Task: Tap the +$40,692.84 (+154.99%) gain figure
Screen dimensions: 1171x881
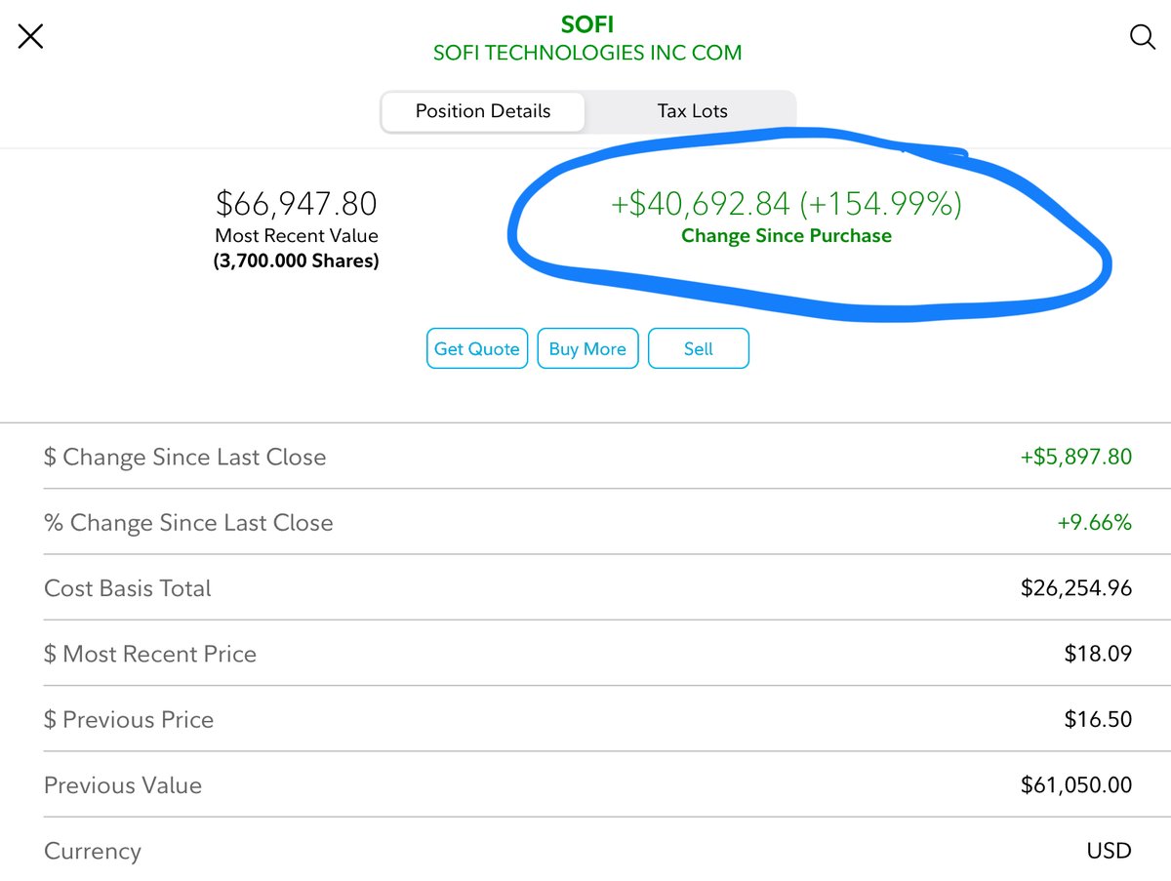Action: click(787, 204)
